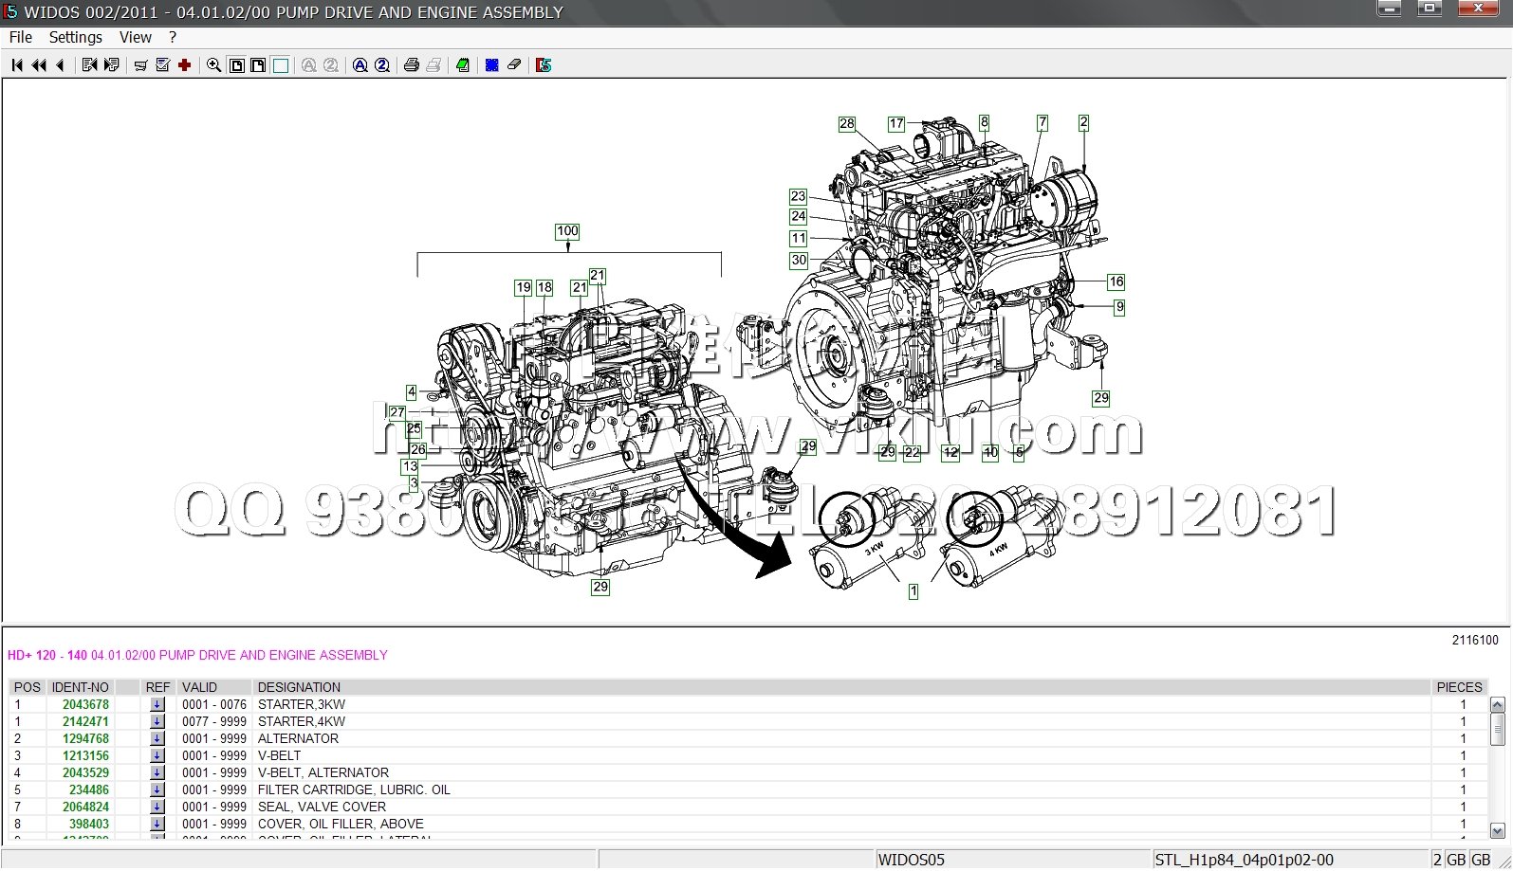Open the View menu
Screen dimensions: 1513x871
click(x=136, y=38)
